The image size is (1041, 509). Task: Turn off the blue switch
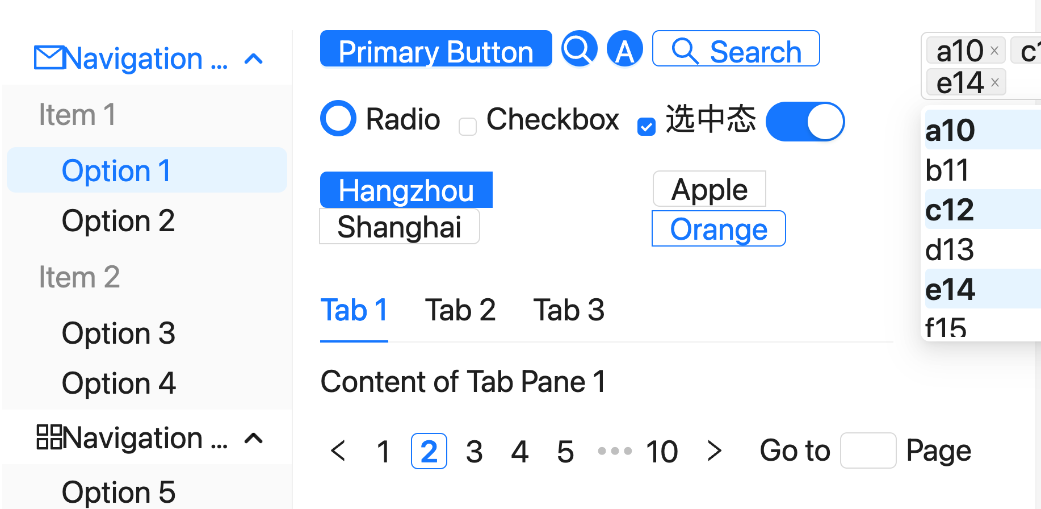click(805, 122)
